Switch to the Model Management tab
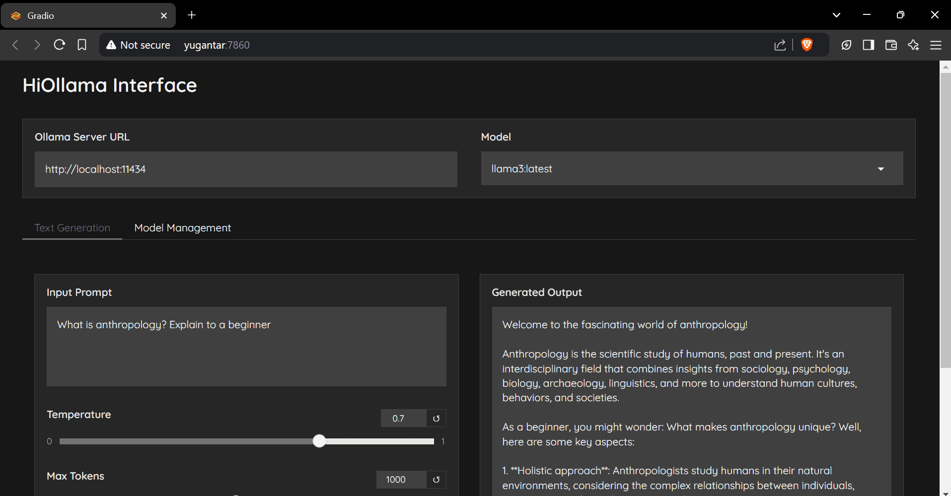Screen dimensions: 951x496 pyautogui.click(x=182, y=228)
